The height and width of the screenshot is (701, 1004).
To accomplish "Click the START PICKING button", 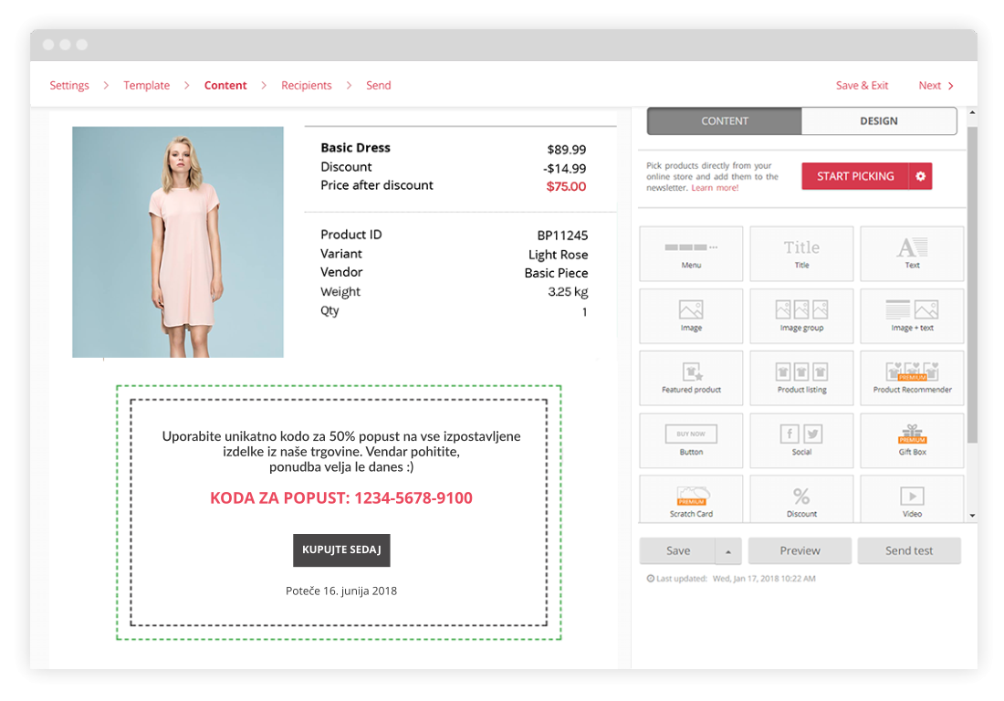I will 854,176.
